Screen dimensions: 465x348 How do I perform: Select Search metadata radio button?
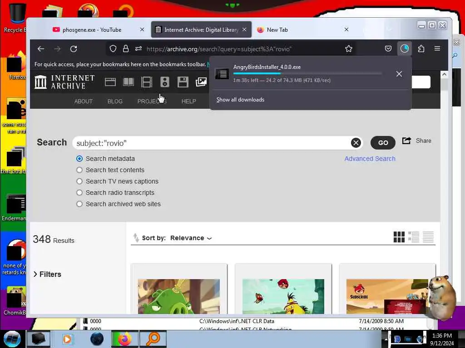(79, 159)
